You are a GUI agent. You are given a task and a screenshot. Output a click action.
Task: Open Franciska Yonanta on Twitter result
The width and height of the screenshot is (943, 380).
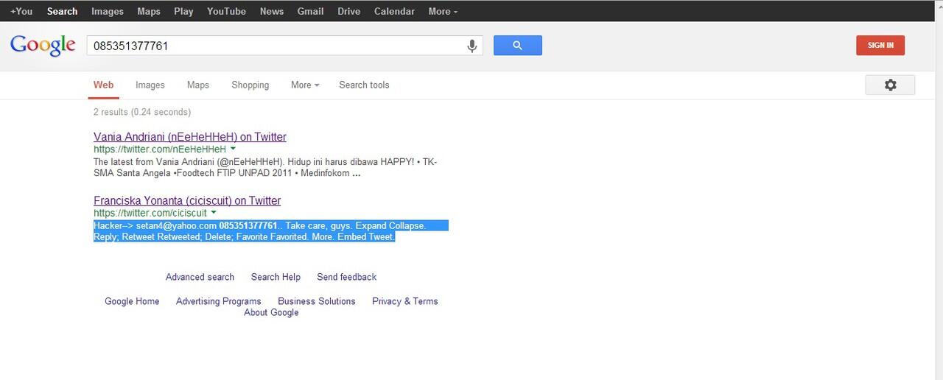[187, 200]
